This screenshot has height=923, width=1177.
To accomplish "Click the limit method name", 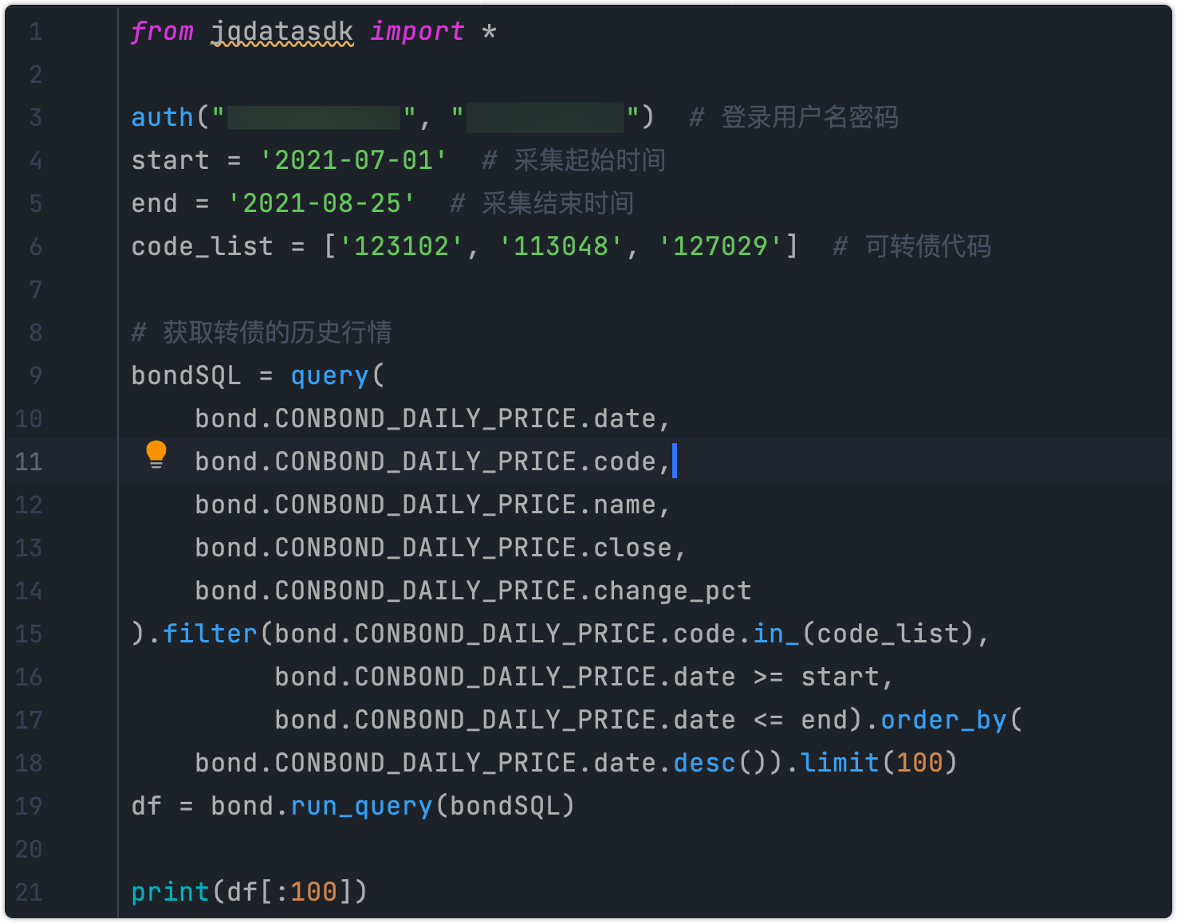I will (840, 764).
